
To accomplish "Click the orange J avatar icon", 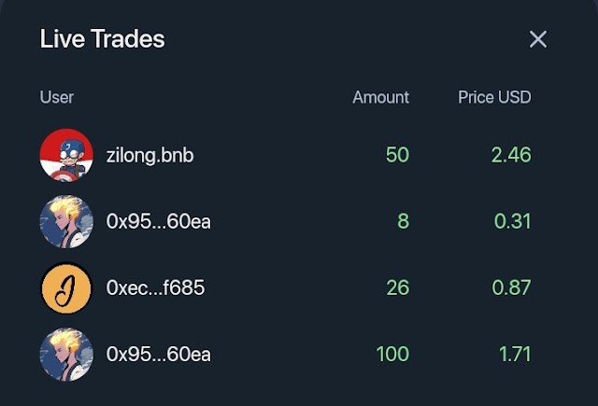I will 66,287.
